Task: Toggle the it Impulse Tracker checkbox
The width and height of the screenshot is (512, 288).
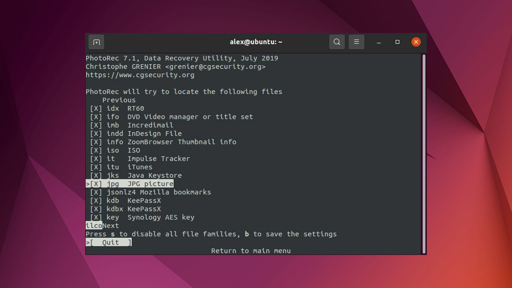Action: coord(96,159)
